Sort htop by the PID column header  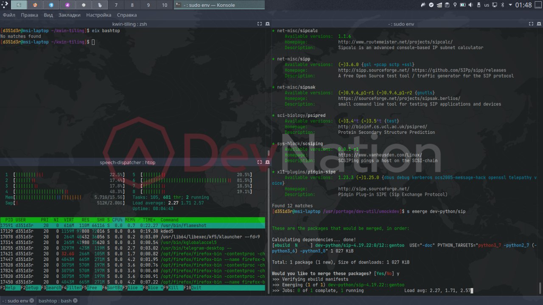[9, 220]
